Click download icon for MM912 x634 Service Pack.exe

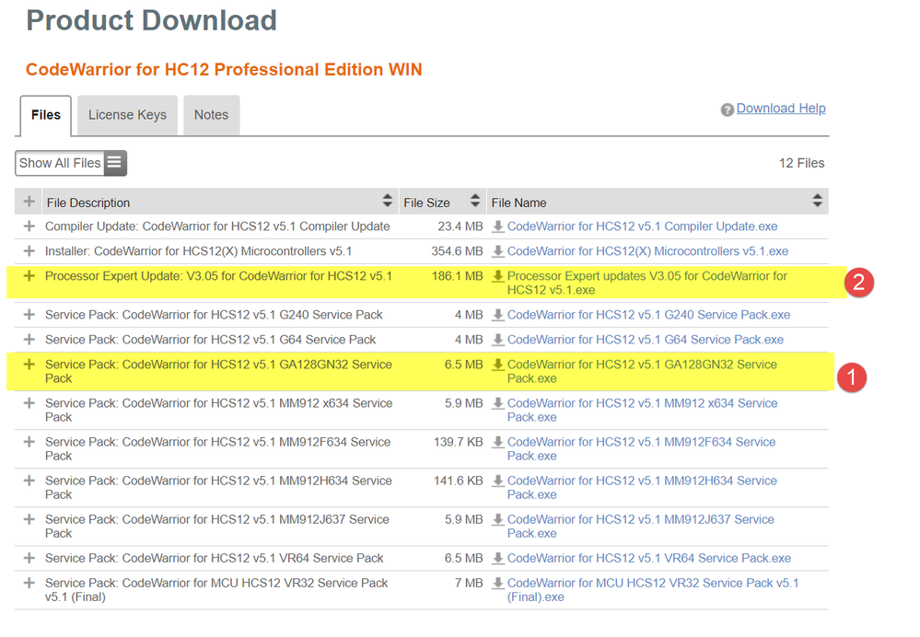[497, 403]
